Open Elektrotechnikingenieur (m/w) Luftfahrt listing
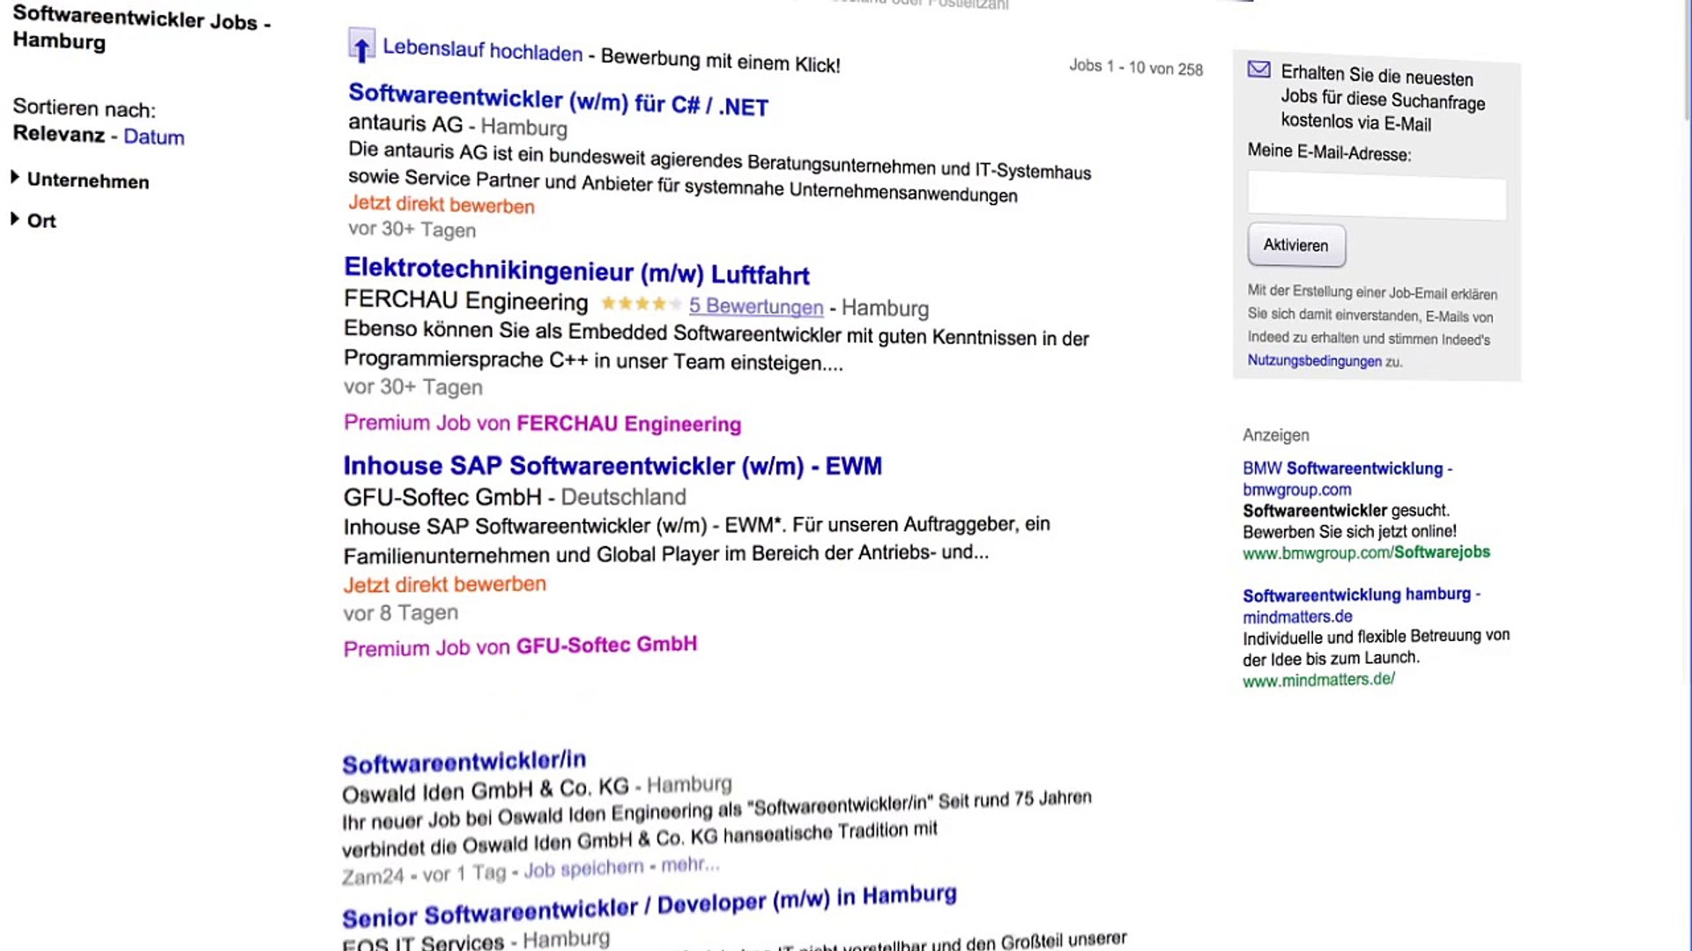This screenshot has width=1692, height=951. [576, 271]
